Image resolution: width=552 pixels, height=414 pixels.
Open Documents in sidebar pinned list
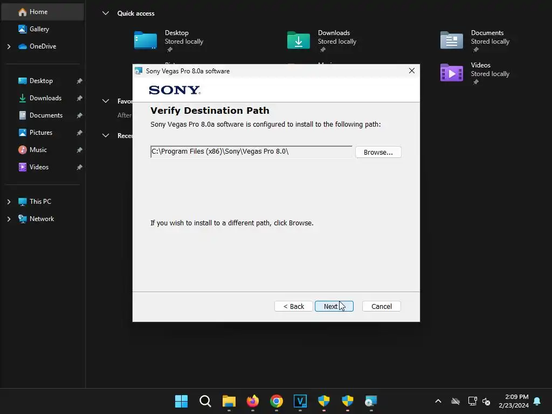(46, 115)
